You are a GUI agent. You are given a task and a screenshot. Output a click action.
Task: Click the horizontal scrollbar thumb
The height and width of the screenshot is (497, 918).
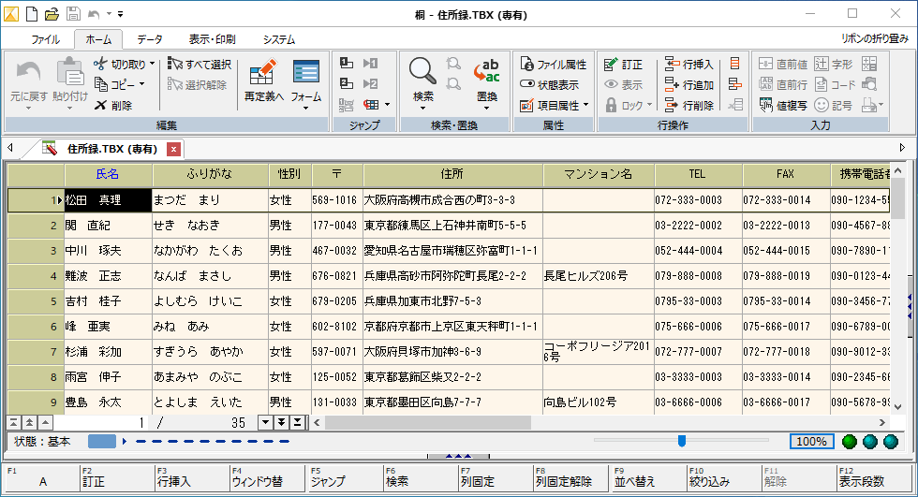pos(428,422)
